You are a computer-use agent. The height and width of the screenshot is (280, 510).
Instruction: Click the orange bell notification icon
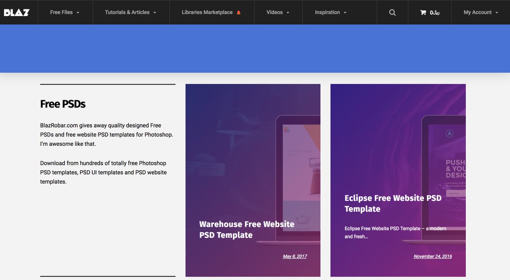(x=238, y=13)
